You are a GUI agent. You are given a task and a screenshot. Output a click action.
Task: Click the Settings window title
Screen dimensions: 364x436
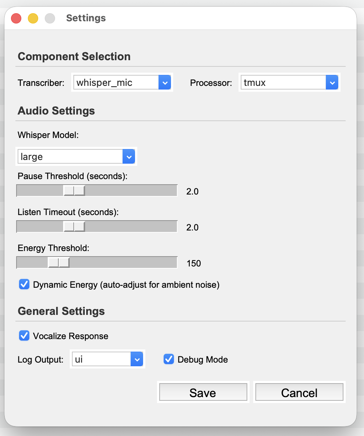85,18
